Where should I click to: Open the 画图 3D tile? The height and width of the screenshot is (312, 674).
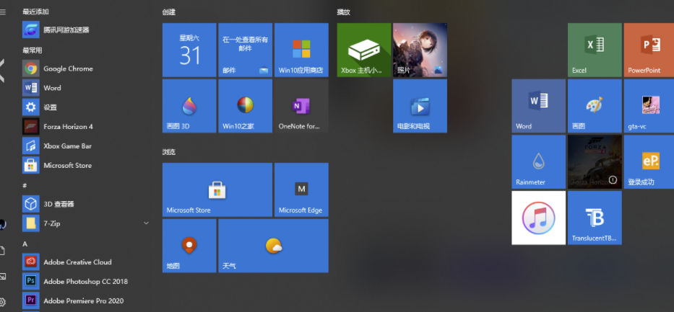189,106
